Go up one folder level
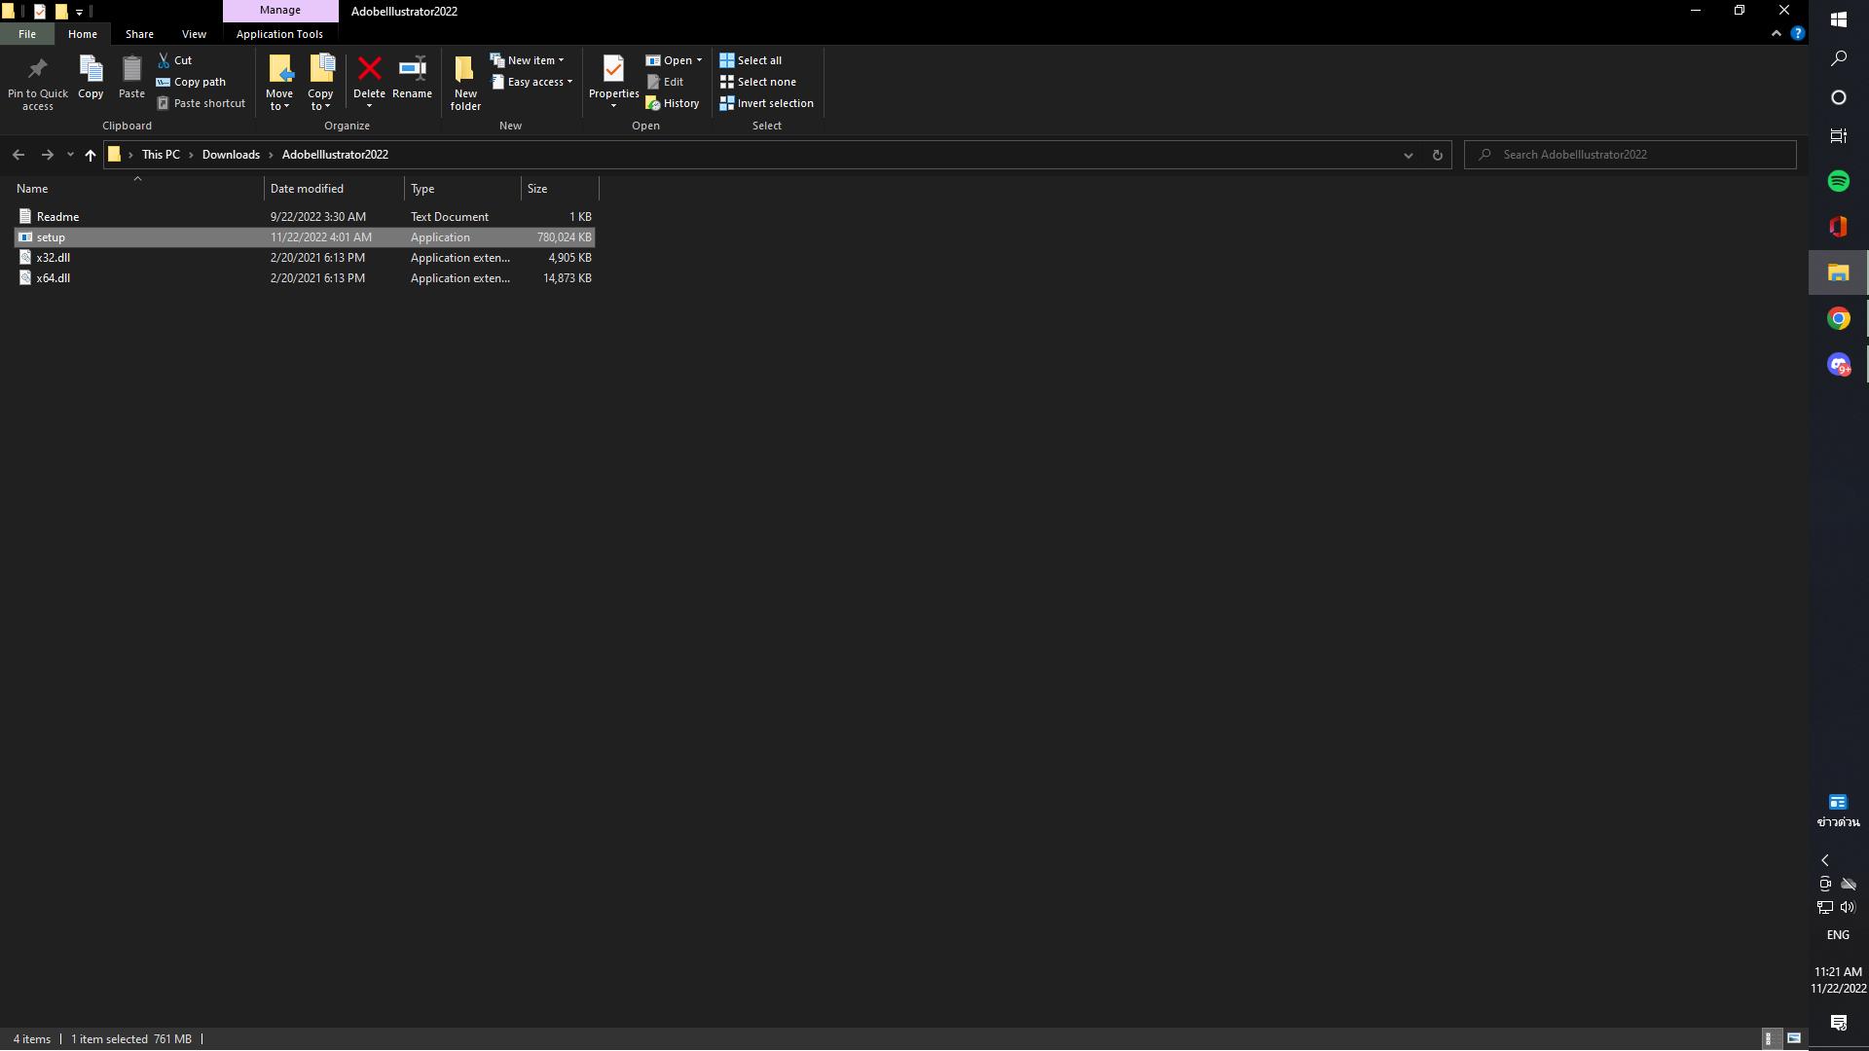 click(x=90, y=155)
